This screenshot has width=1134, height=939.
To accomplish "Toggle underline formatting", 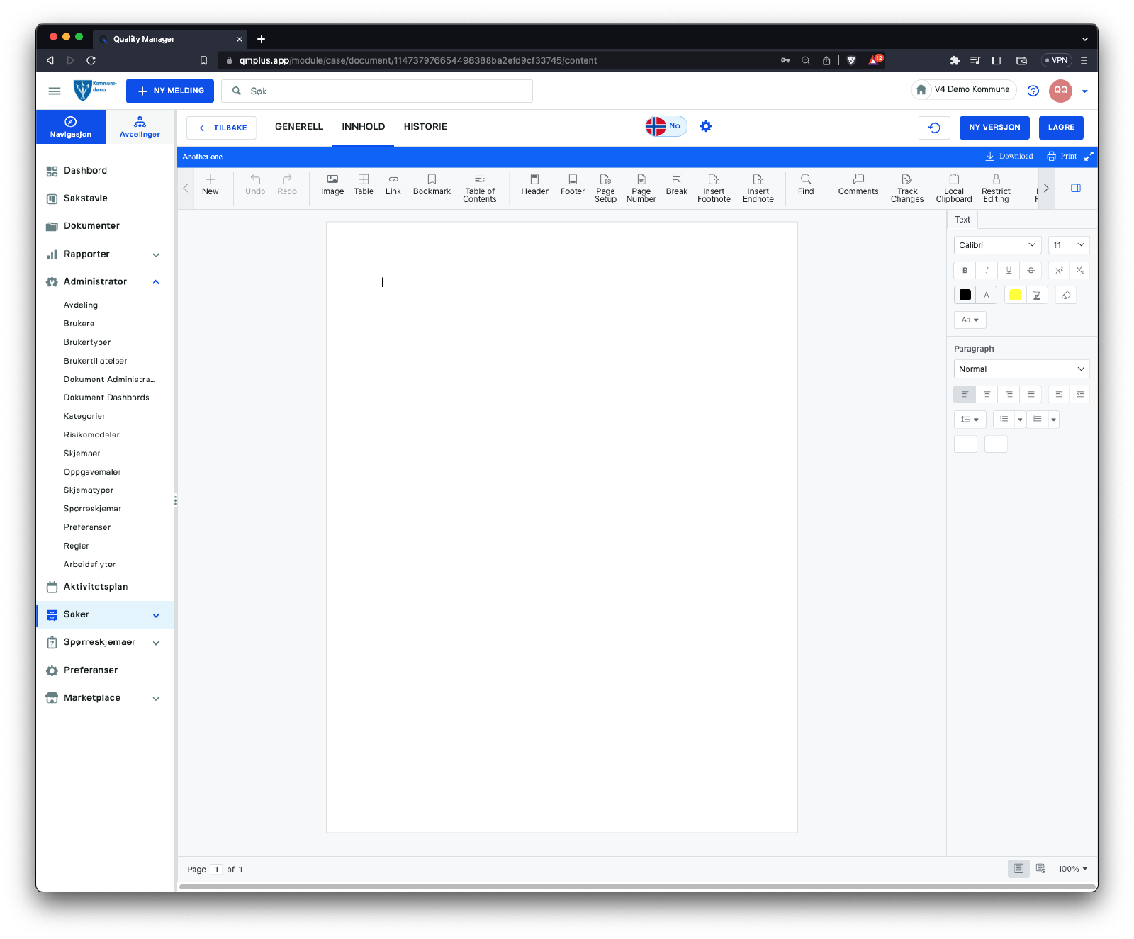I will pos(1009,271).
